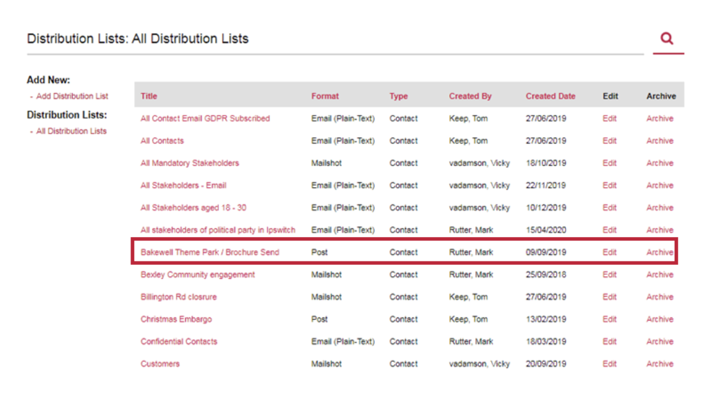Sort the table by Created Date
This screenshot has width=718, height=401.
550,96
